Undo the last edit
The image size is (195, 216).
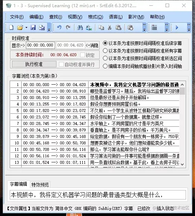coord(59,28)
